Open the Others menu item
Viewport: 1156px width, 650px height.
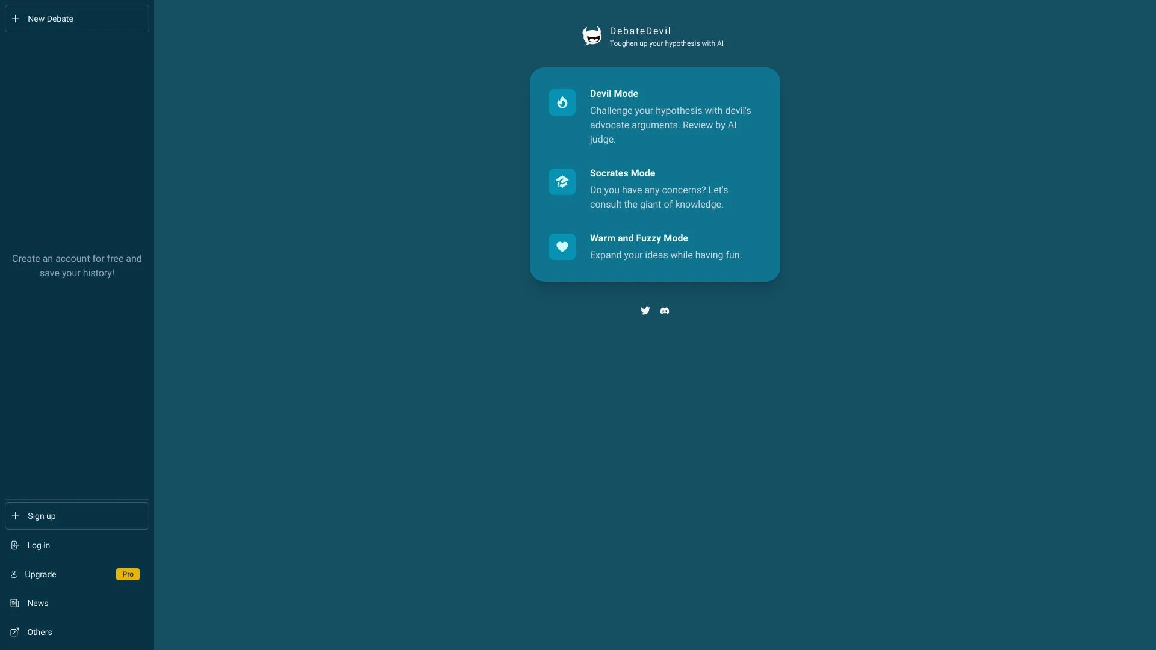tap(40, 632)
